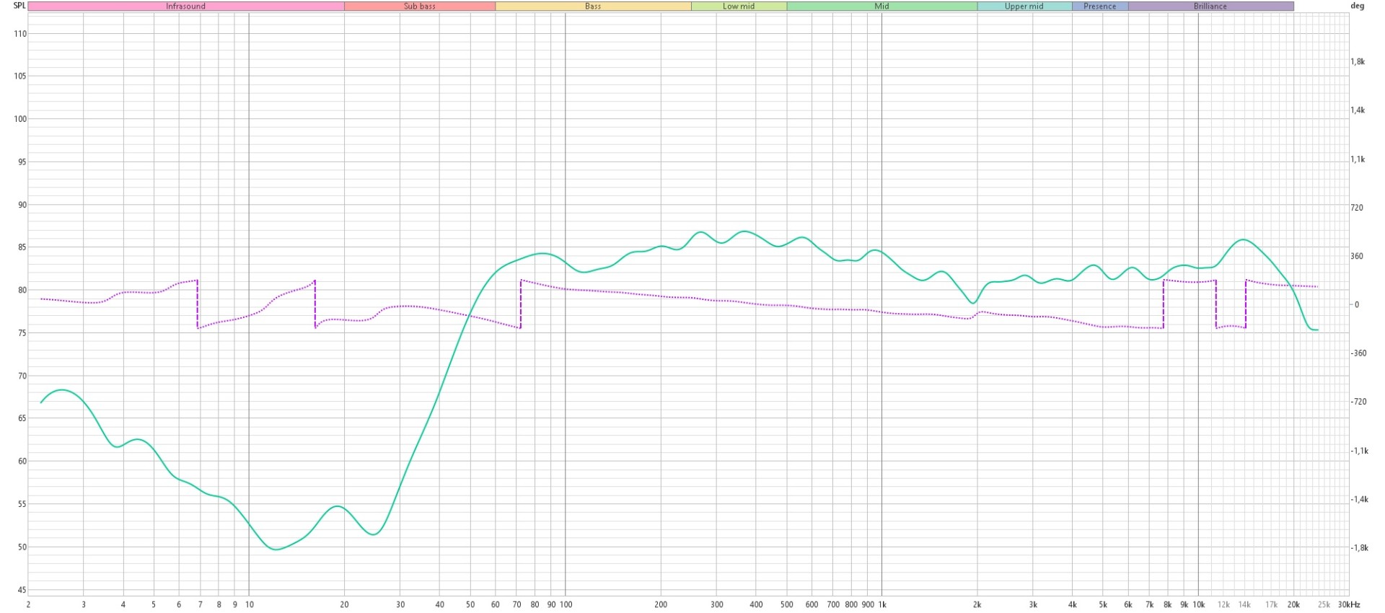The height and width of the screenshot is (613, 1385).
Task: Click the yellow Bass band label
Action: pos(593,6)
